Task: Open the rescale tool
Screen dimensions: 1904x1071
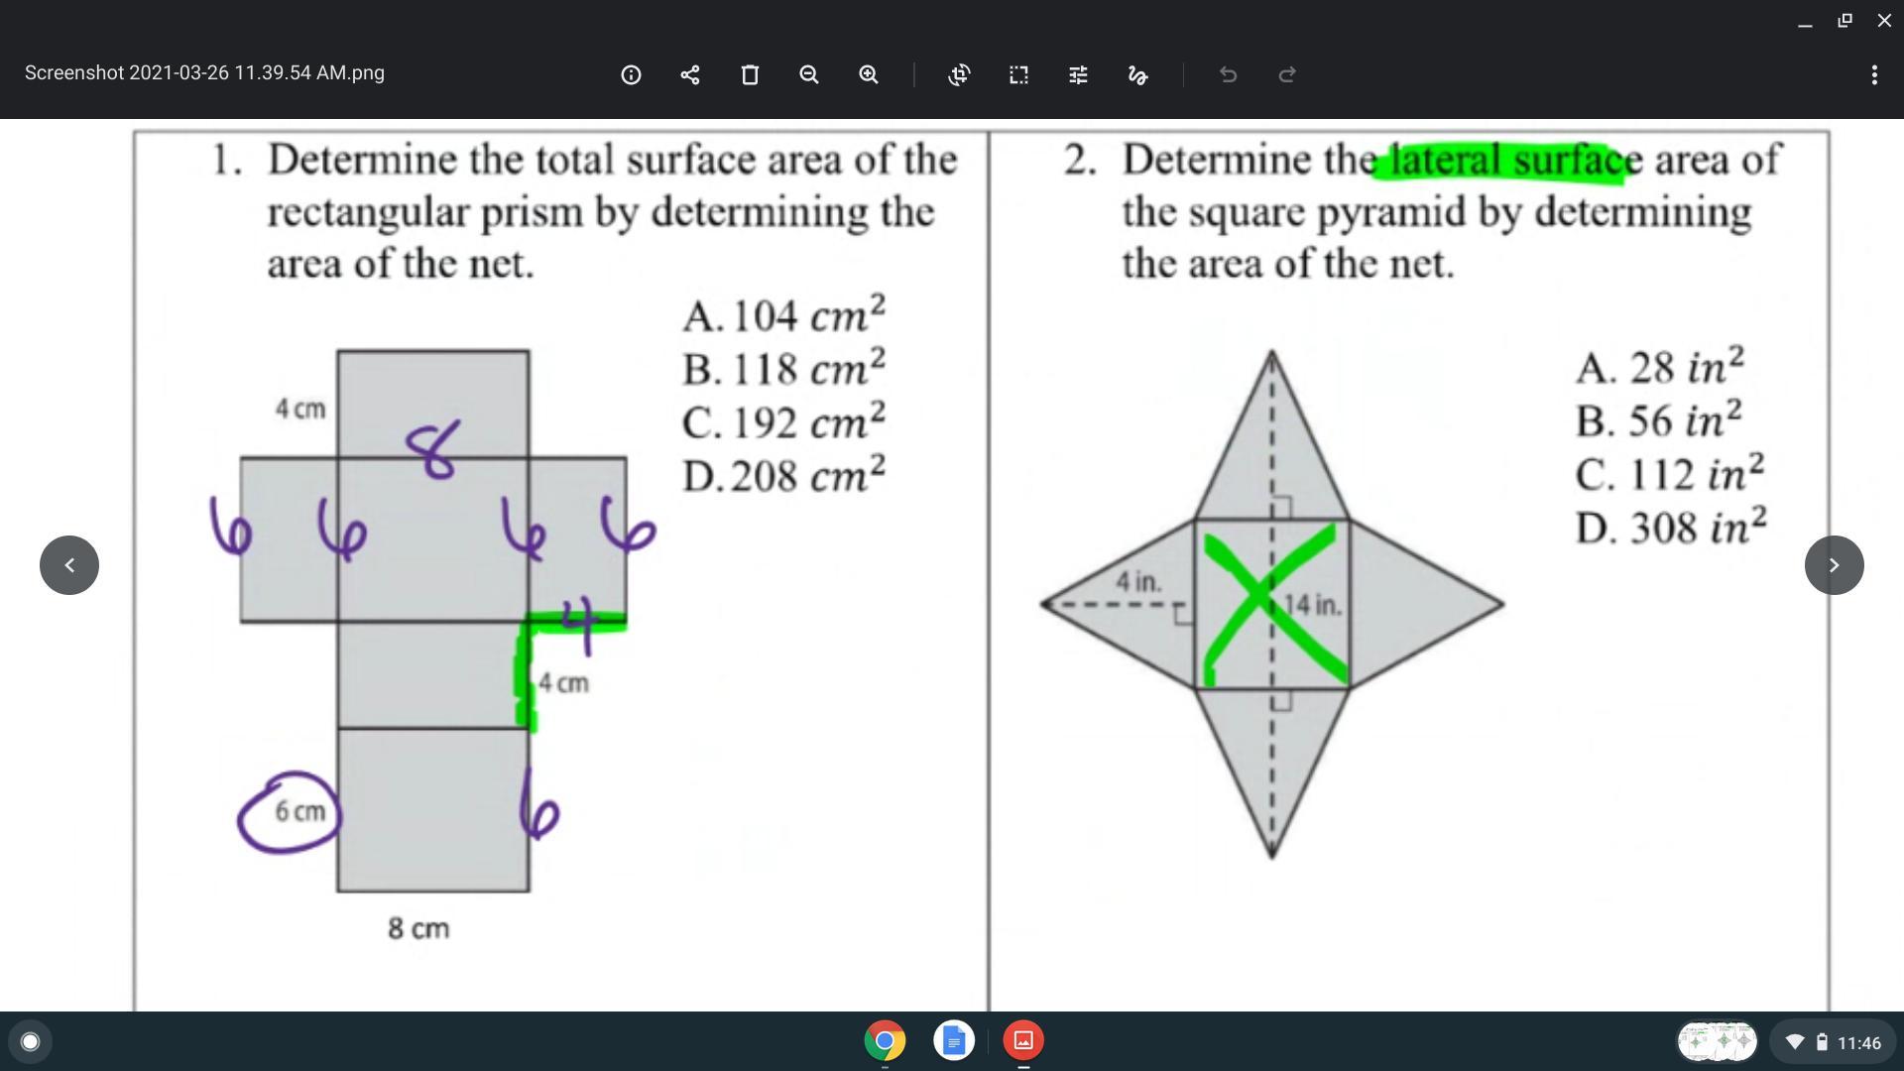Action: pyautogui.click(x=1018, y=74)
